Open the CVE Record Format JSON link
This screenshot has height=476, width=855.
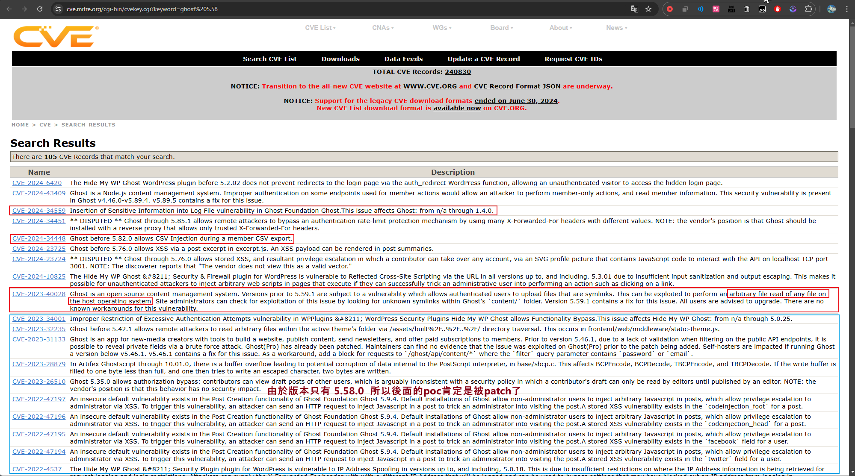click(x=517, y=86)
